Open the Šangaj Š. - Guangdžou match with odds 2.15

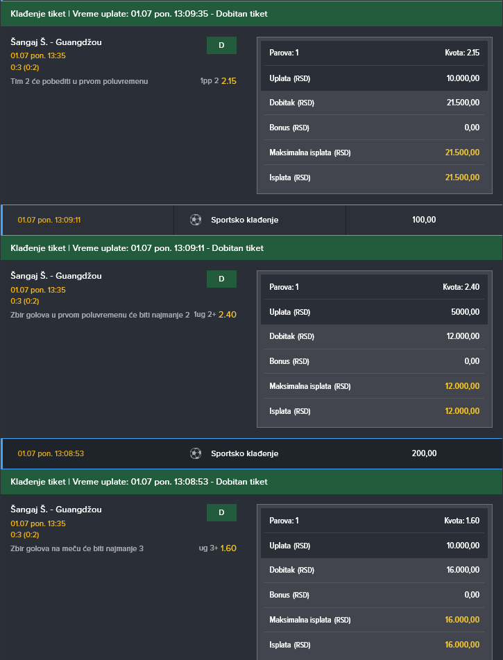coord(56,42)
